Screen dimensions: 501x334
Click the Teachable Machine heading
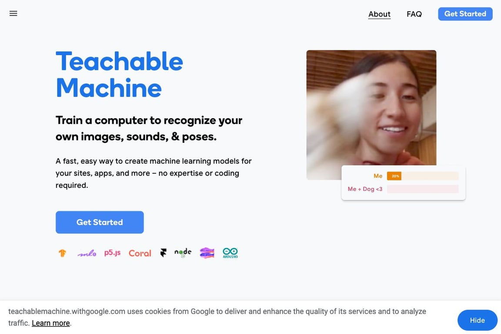(119, 74)
